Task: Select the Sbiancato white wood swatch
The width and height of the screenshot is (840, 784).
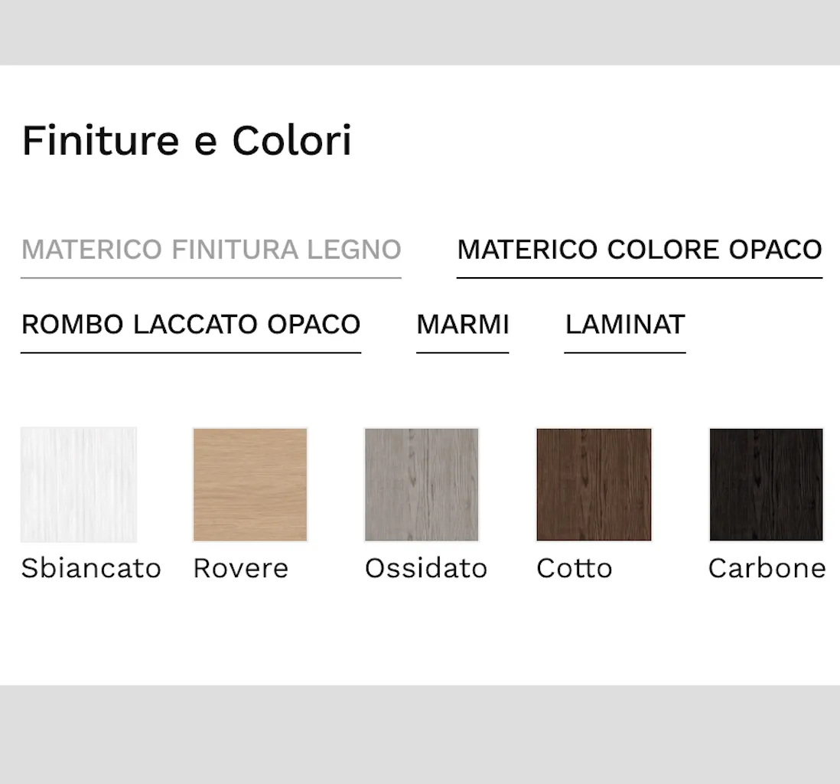Action: coord(79,485)
